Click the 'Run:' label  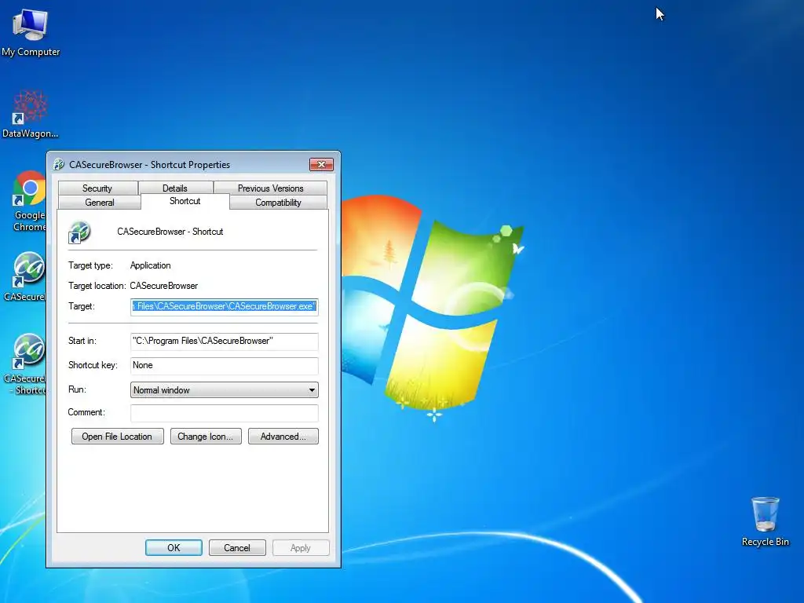(77, 389)
